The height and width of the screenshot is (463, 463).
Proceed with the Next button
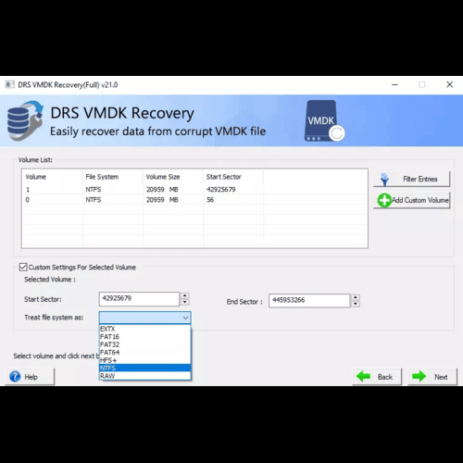coord(432,377)
